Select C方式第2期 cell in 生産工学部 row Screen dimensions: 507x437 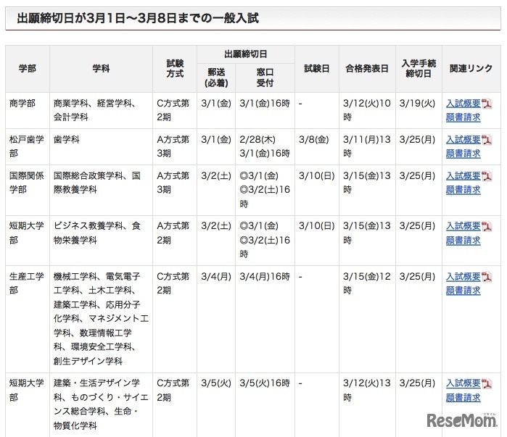[175, 319]
